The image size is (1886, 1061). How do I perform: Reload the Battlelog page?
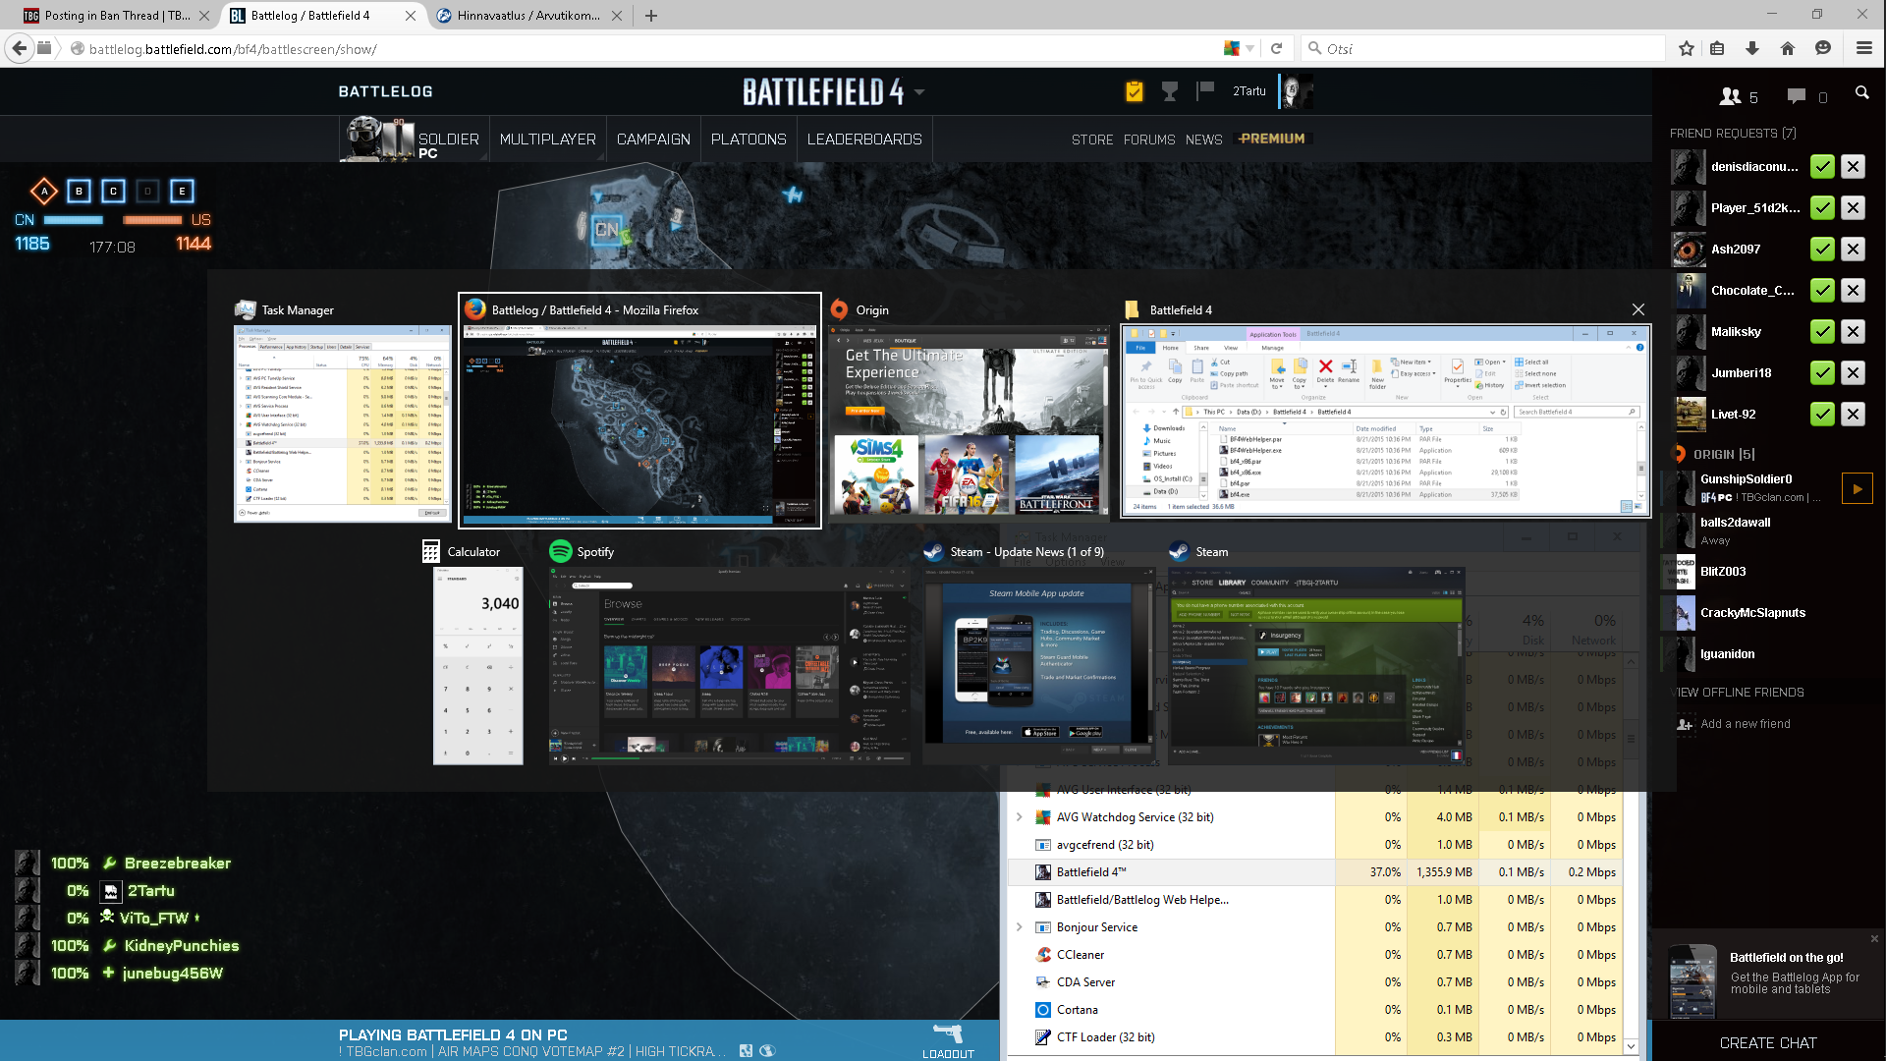[x=1277, y=48]
